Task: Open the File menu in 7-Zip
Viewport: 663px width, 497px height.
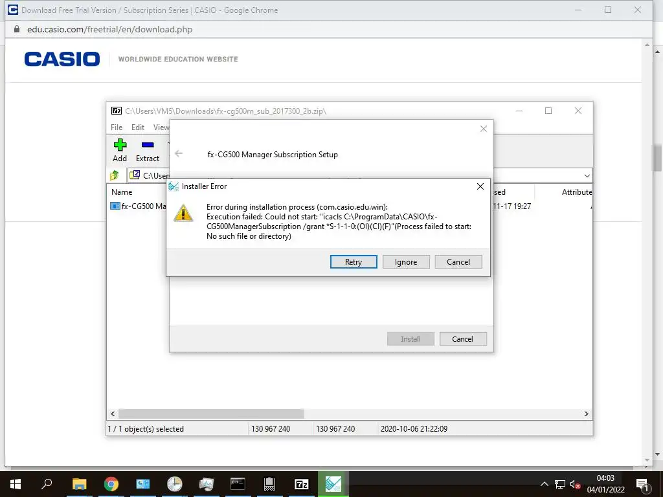Action: click(117, 127)
